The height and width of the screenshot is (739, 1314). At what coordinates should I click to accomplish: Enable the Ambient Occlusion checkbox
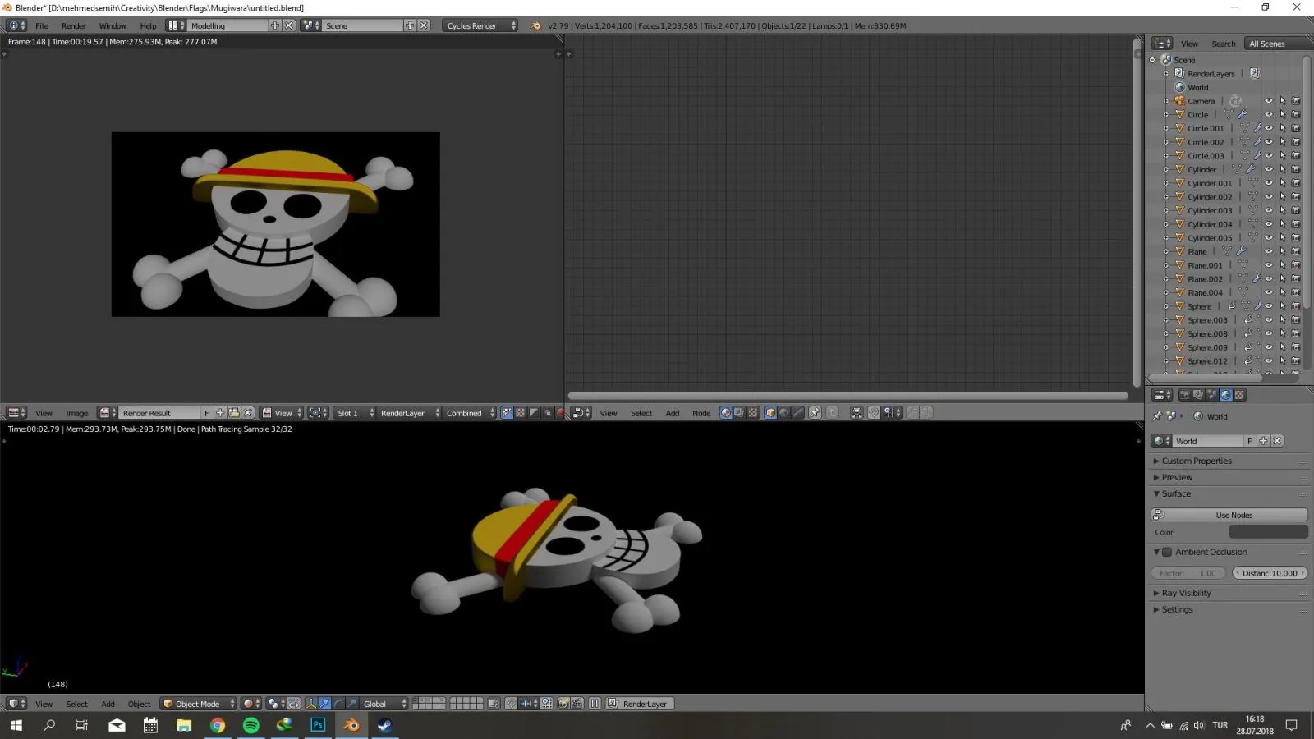point(1167,552)
